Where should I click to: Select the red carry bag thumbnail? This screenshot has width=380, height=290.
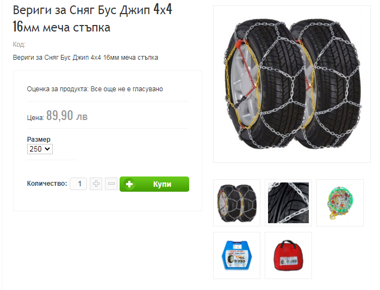(x=288, y=255)
